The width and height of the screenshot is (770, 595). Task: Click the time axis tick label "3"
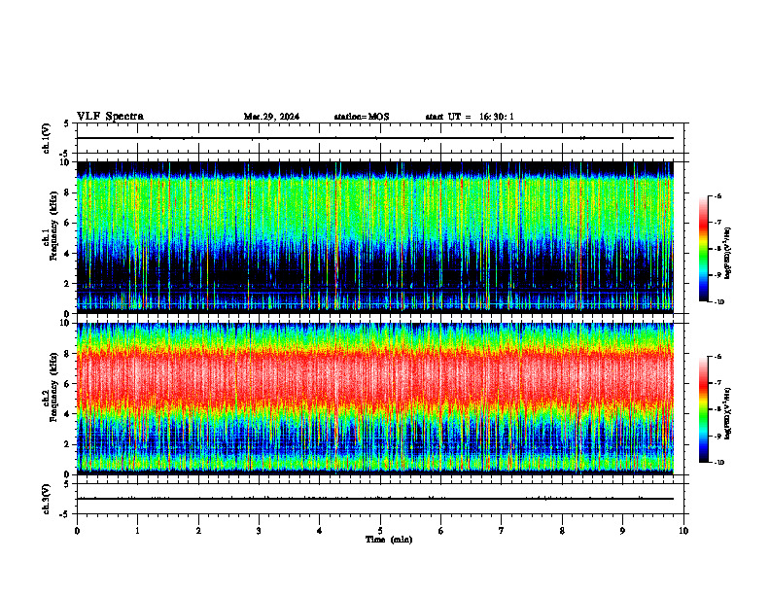(x=259, y=531)
